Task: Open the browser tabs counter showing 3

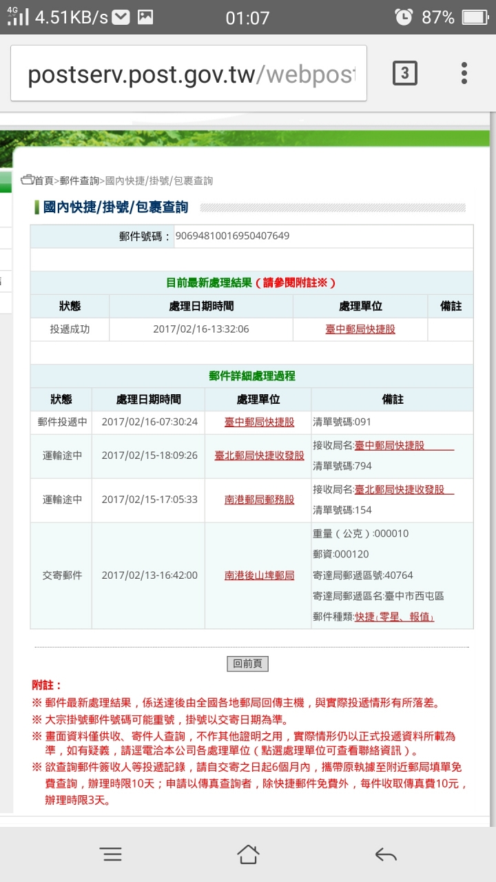Action: [404, 72]
